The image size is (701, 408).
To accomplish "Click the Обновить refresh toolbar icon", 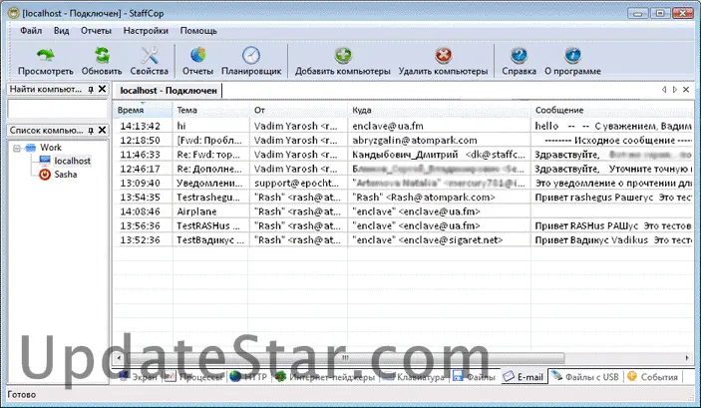I will tap(102, 55).
